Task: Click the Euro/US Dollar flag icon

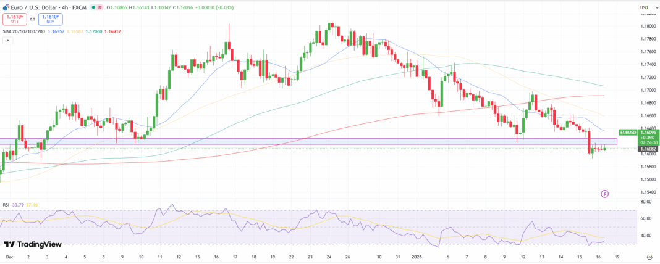Action: (x=6, y=7)
